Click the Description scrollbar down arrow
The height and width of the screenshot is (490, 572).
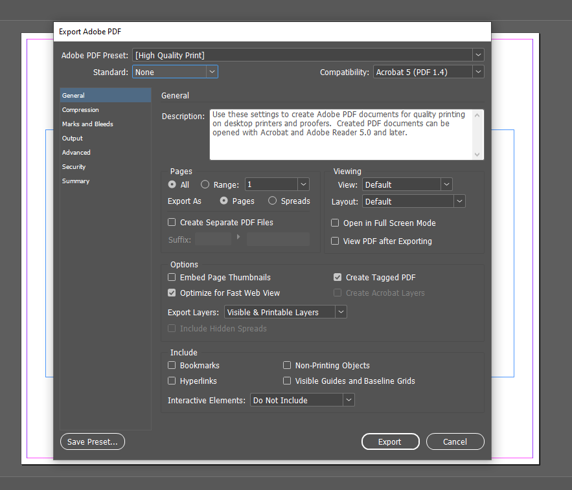(477, 154)
